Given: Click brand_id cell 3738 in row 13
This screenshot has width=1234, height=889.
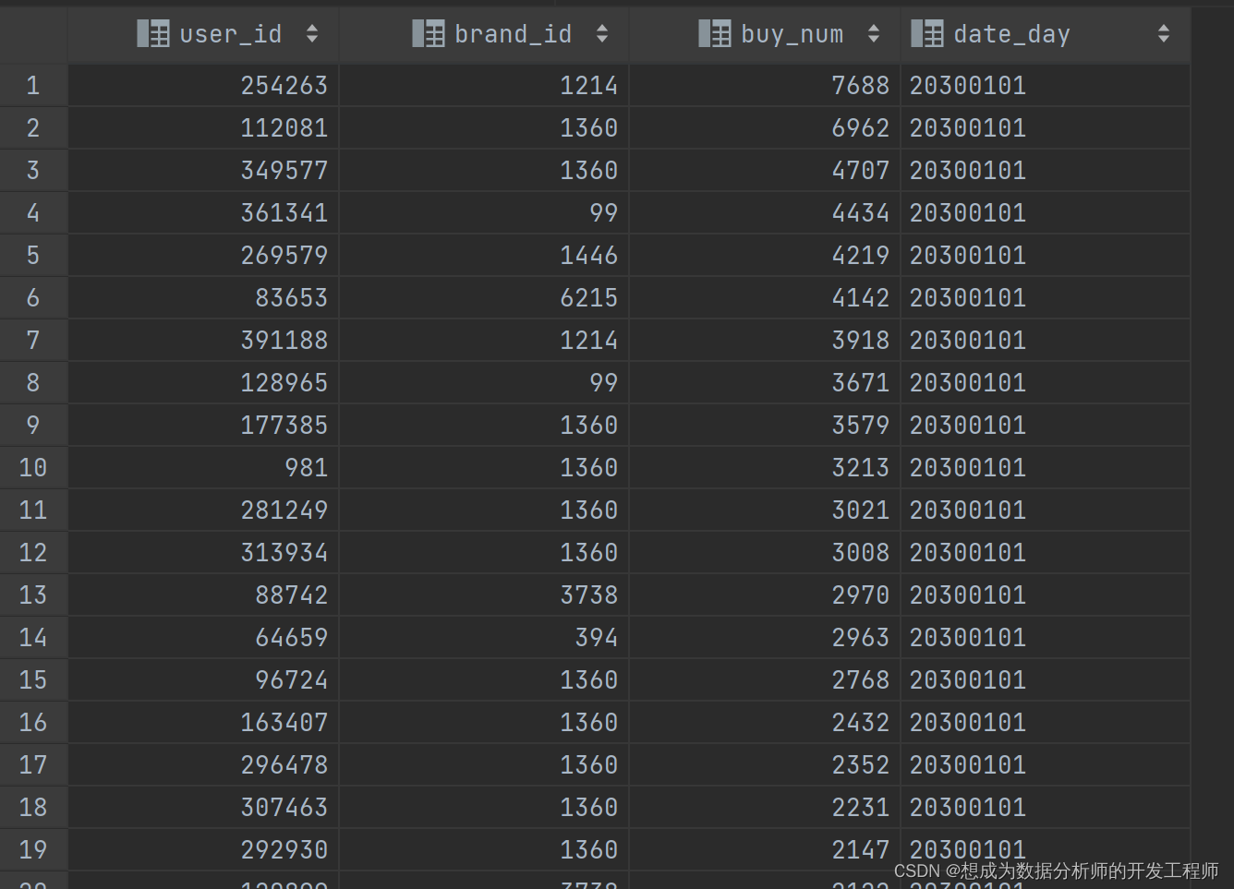Looking at the screenshot, I should [x=484, y=595].
